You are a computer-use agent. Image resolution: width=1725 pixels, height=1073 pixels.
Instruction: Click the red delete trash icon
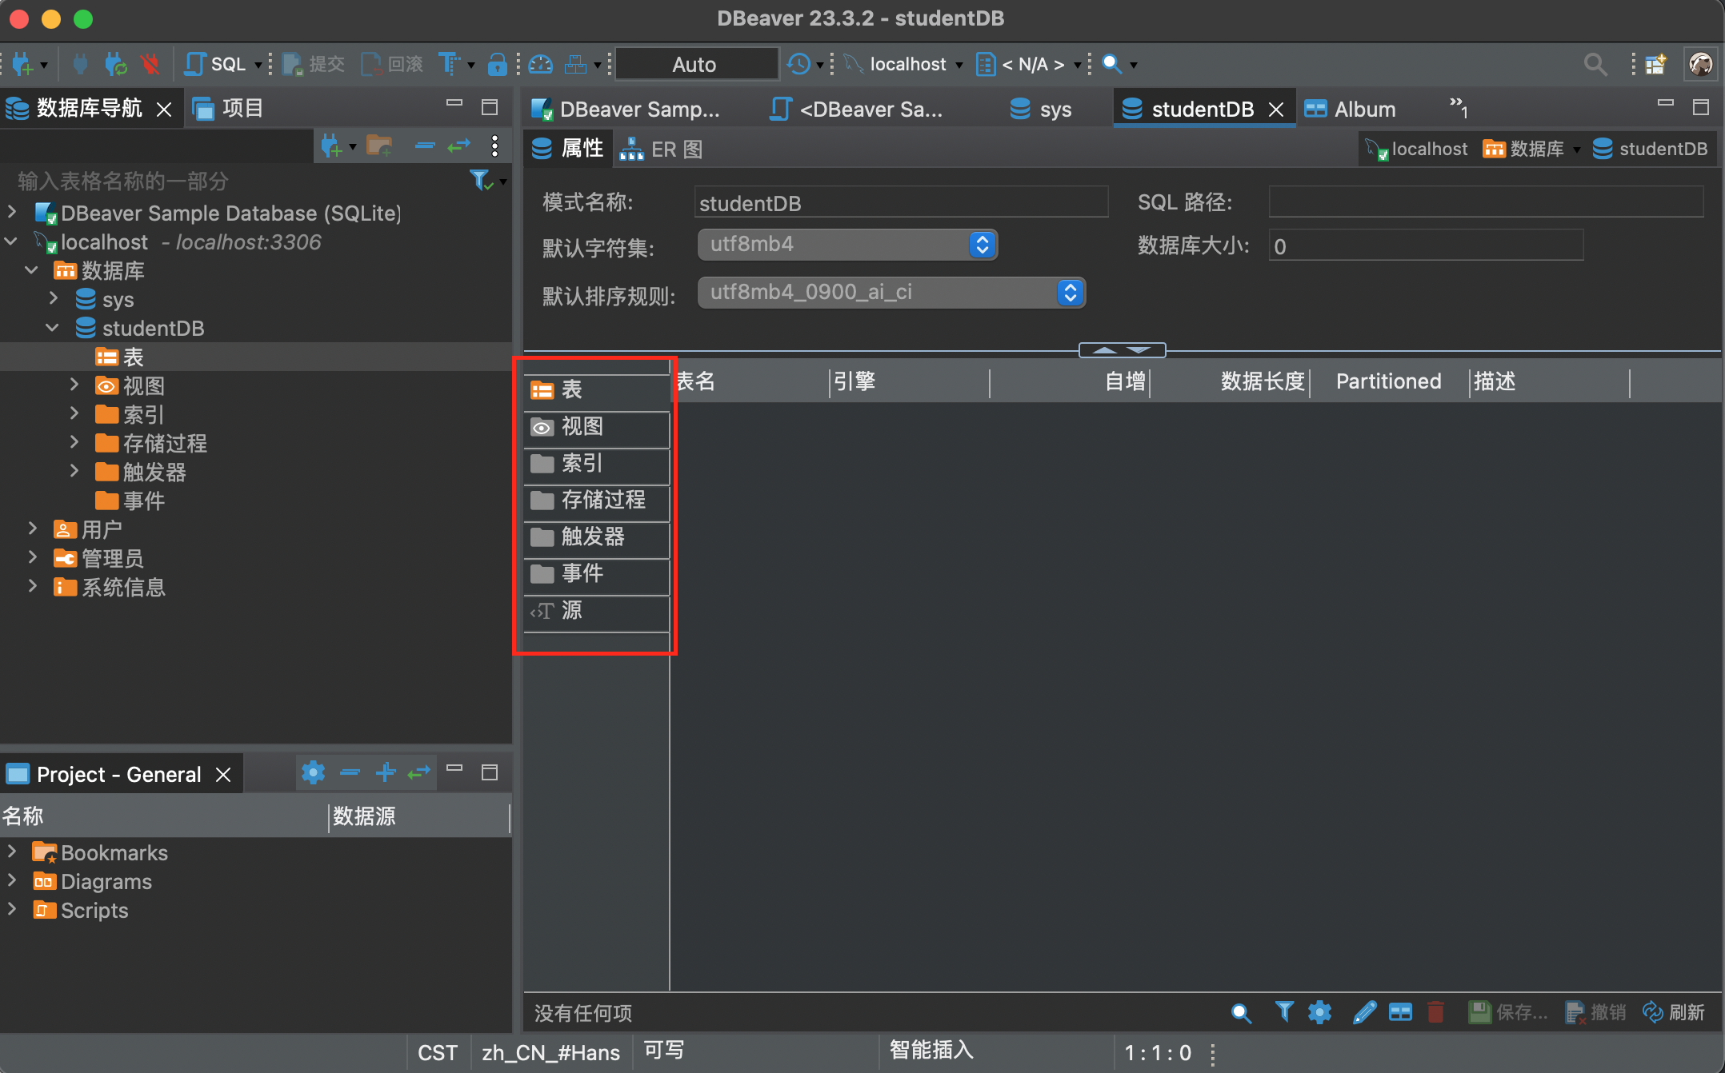pos(1436,1012)
